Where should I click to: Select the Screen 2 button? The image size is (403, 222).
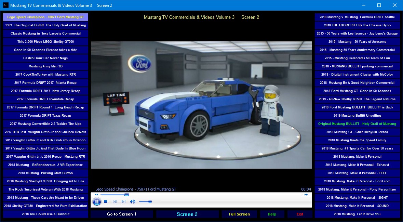click(x=187, y=214)
